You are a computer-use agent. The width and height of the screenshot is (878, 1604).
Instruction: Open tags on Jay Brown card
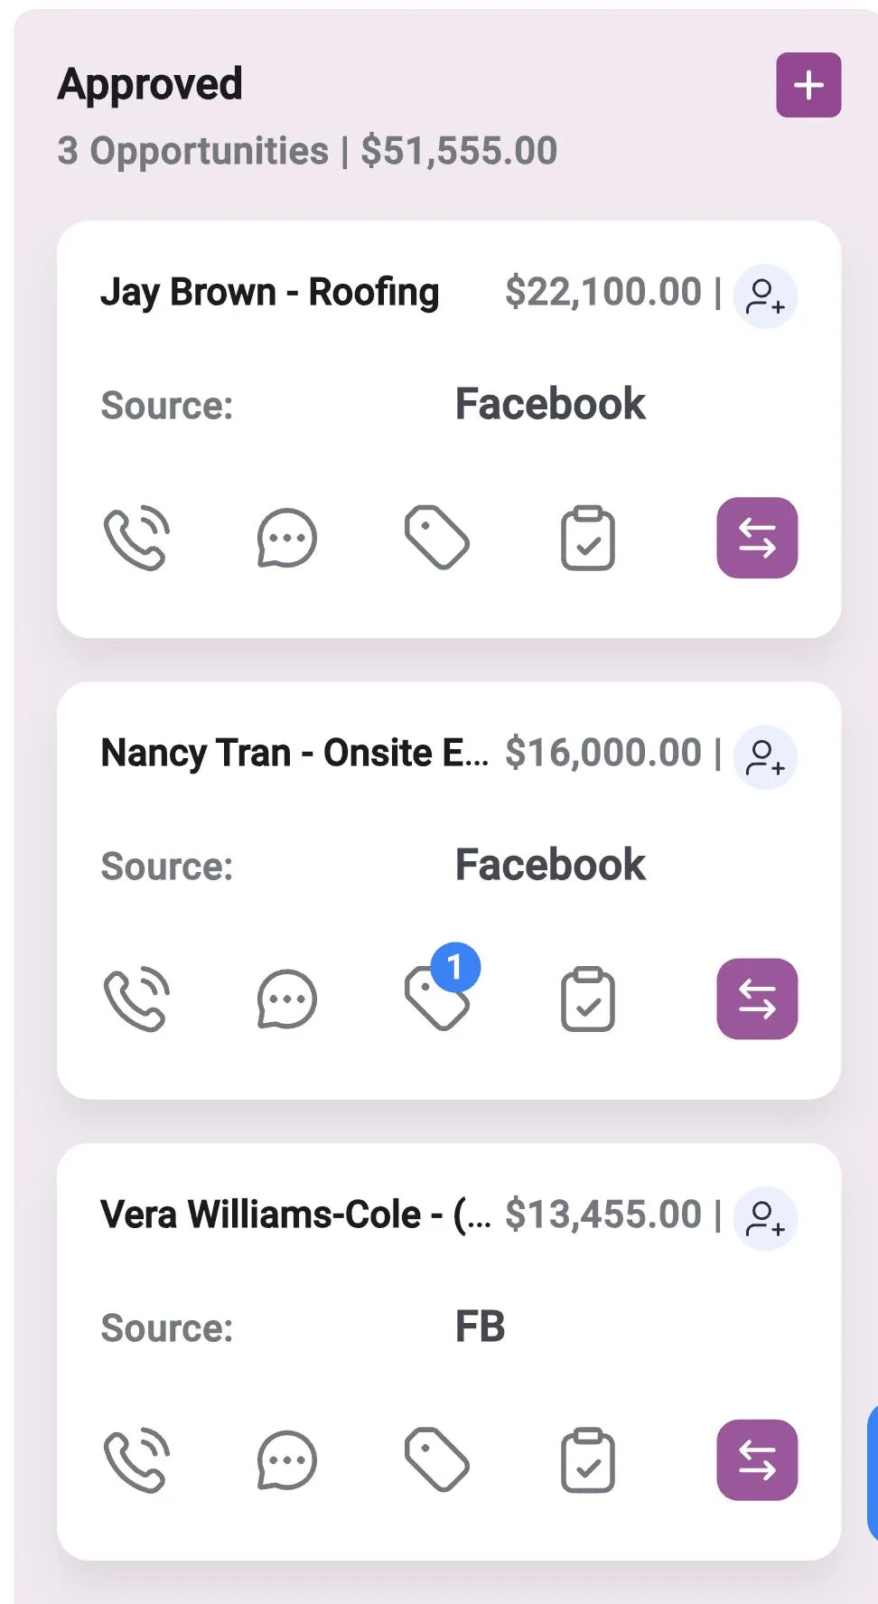[437, 538]
